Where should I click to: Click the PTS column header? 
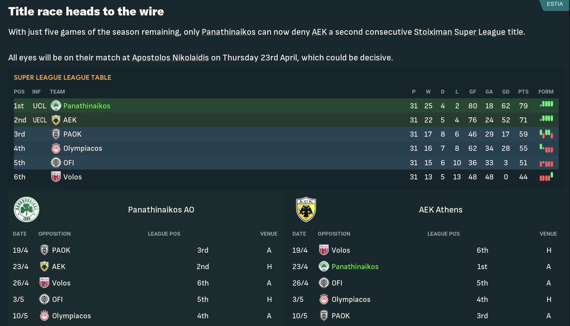coord(523,92)
